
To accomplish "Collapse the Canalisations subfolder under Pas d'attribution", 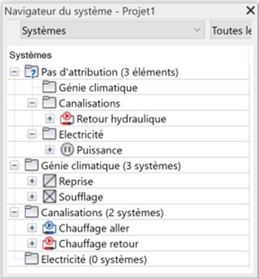I will 32,103.
